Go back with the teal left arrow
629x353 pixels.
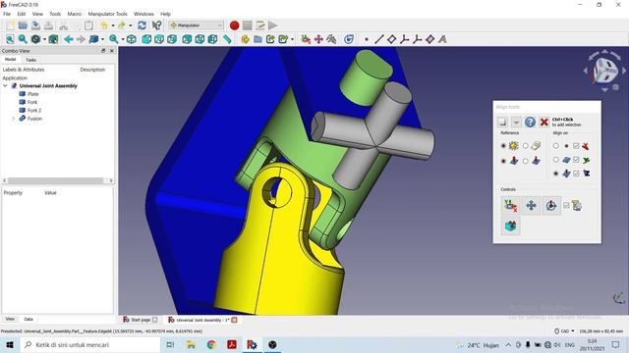(68, 39)
